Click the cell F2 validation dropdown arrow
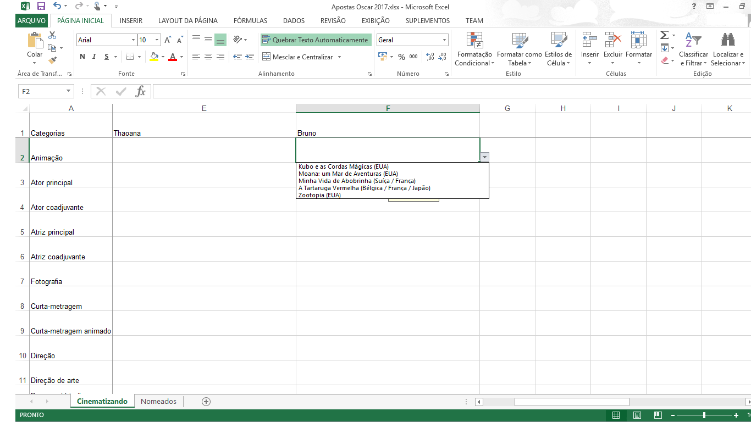This screenshot has height=422, width=751. coord(484,157)
